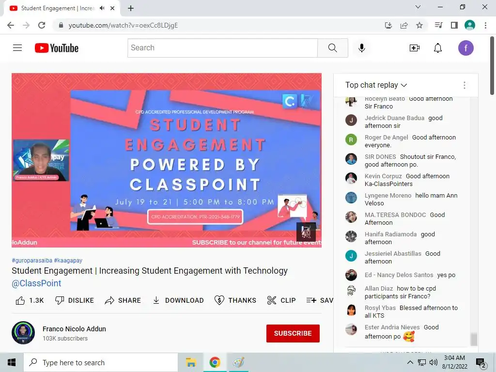Click the chat replay scrollbar thumb
Viewport: 496px width, 372px height.
474,340
